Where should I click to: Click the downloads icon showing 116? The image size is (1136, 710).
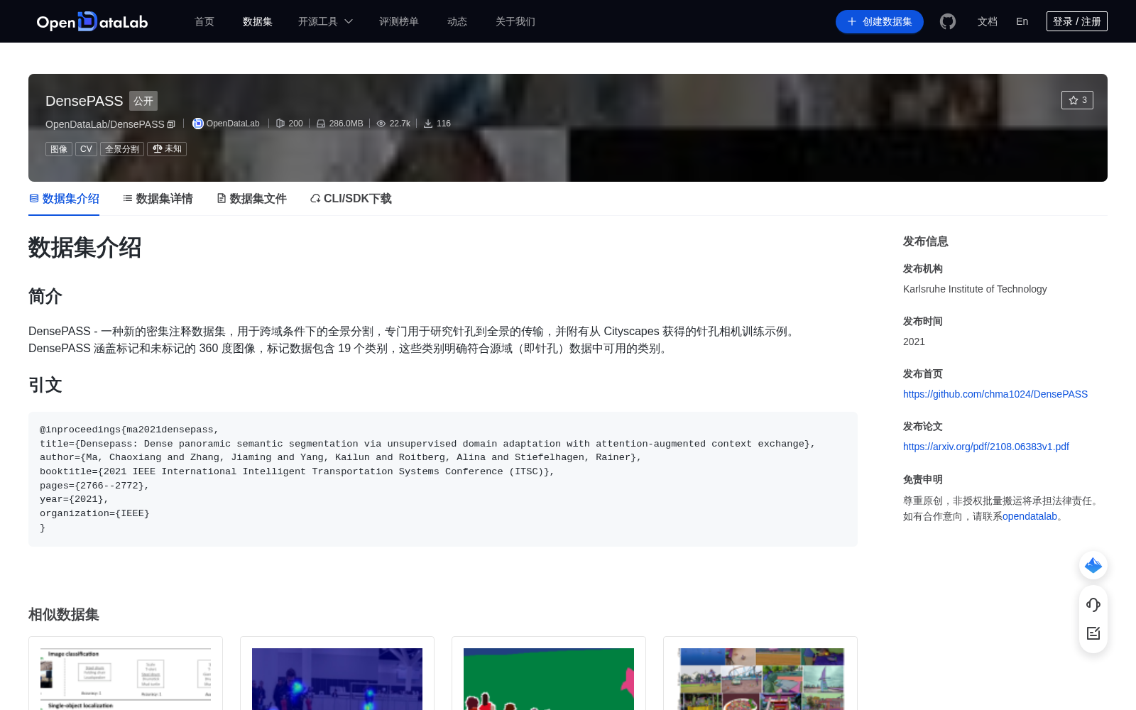pyautogui.click(x=428, y=124)
